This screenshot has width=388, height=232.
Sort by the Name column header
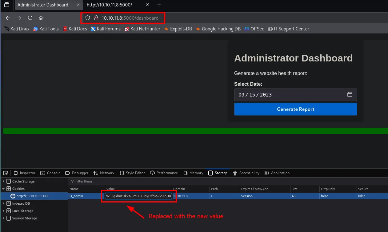[x=86, y=189]
